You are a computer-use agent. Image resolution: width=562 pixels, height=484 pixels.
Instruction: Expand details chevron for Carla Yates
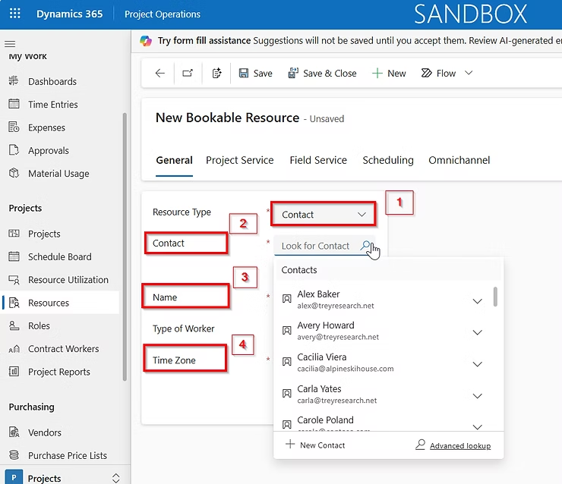click(477, 395)
